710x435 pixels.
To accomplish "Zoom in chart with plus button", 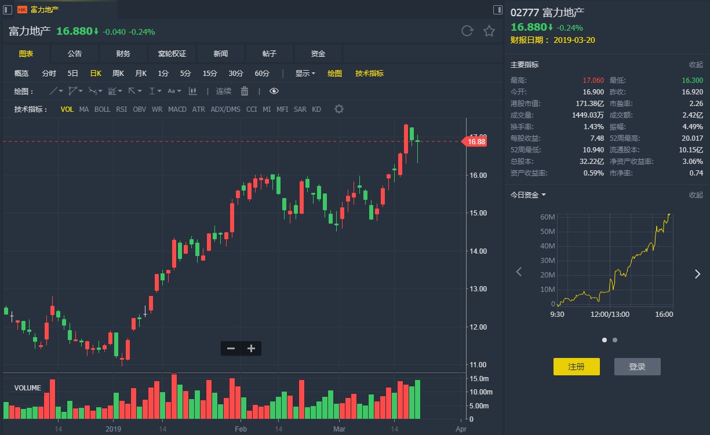I will [x=251, y=348].
